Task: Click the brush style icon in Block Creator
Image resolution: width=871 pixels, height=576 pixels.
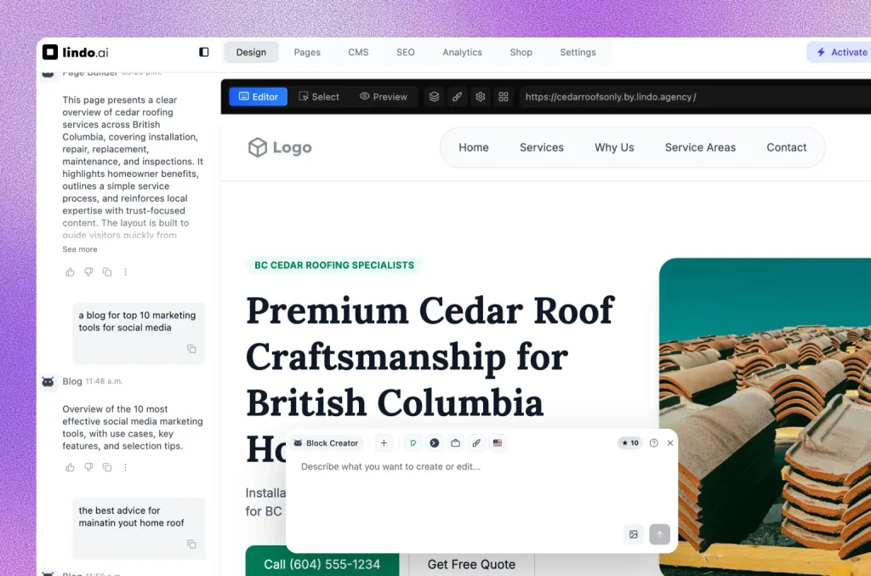Action: point(476,443)
